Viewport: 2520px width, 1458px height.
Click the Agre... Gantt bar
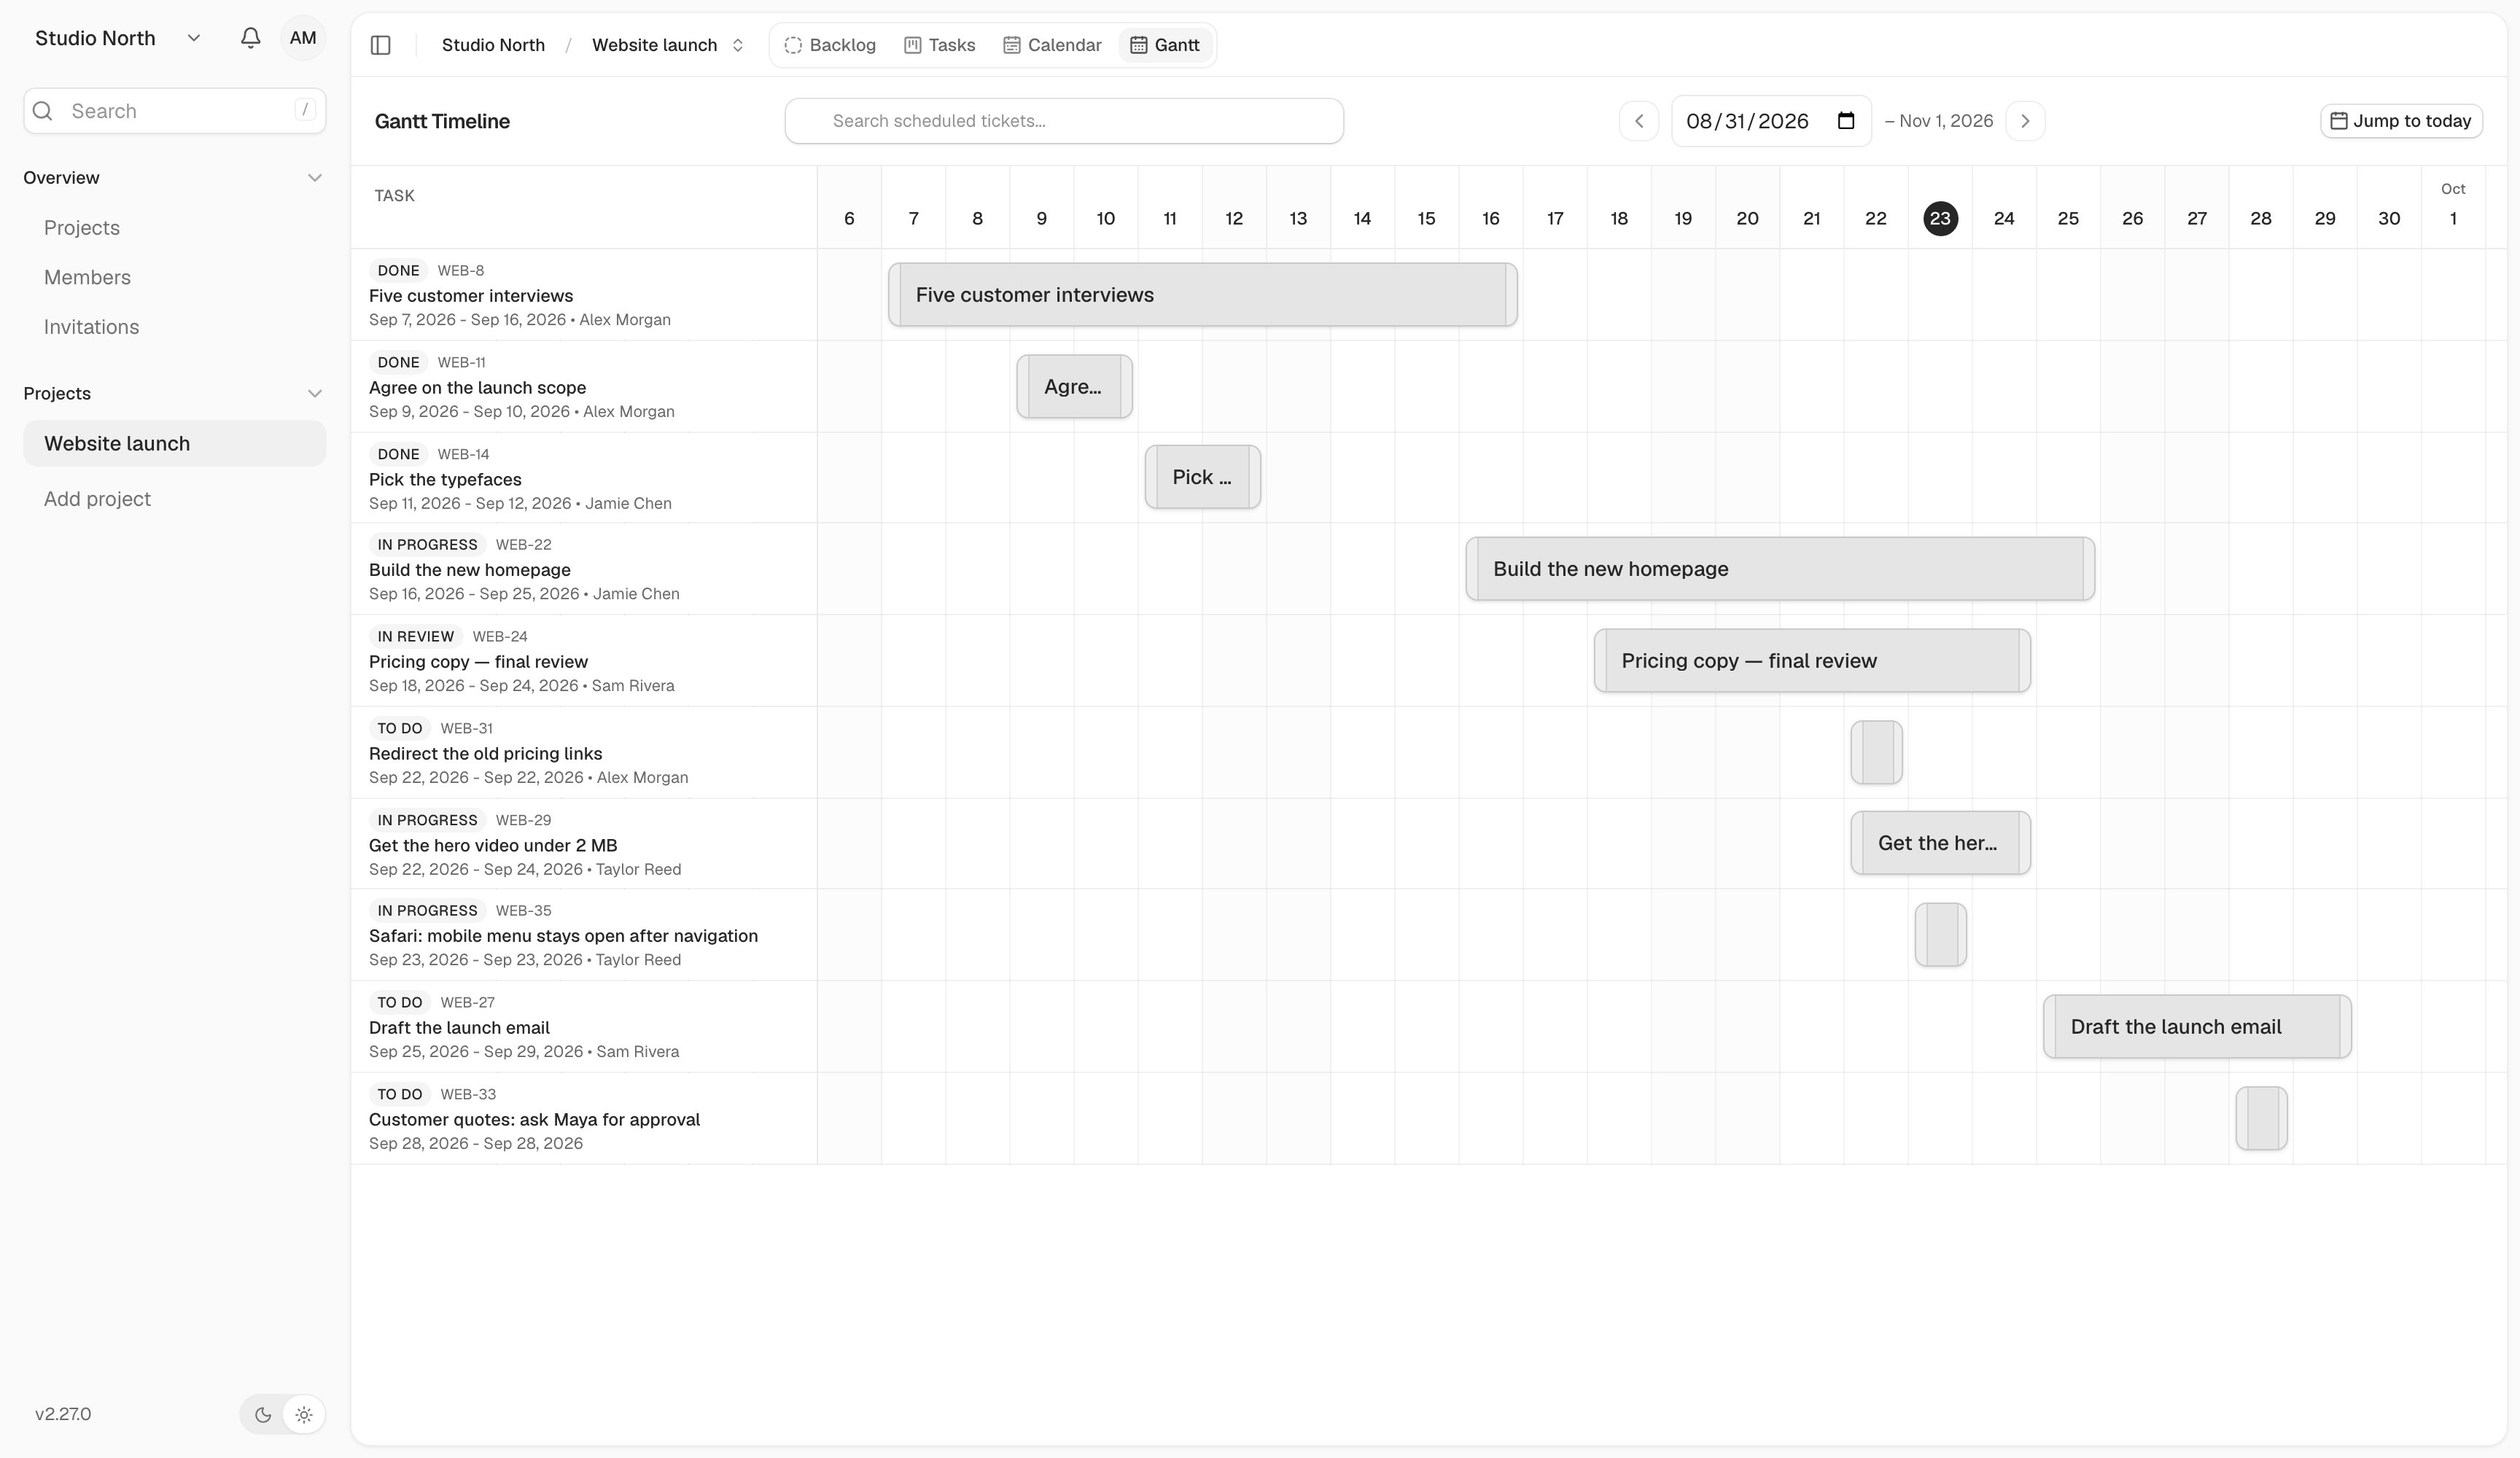pyautogui.click(x=1075, y=386)
